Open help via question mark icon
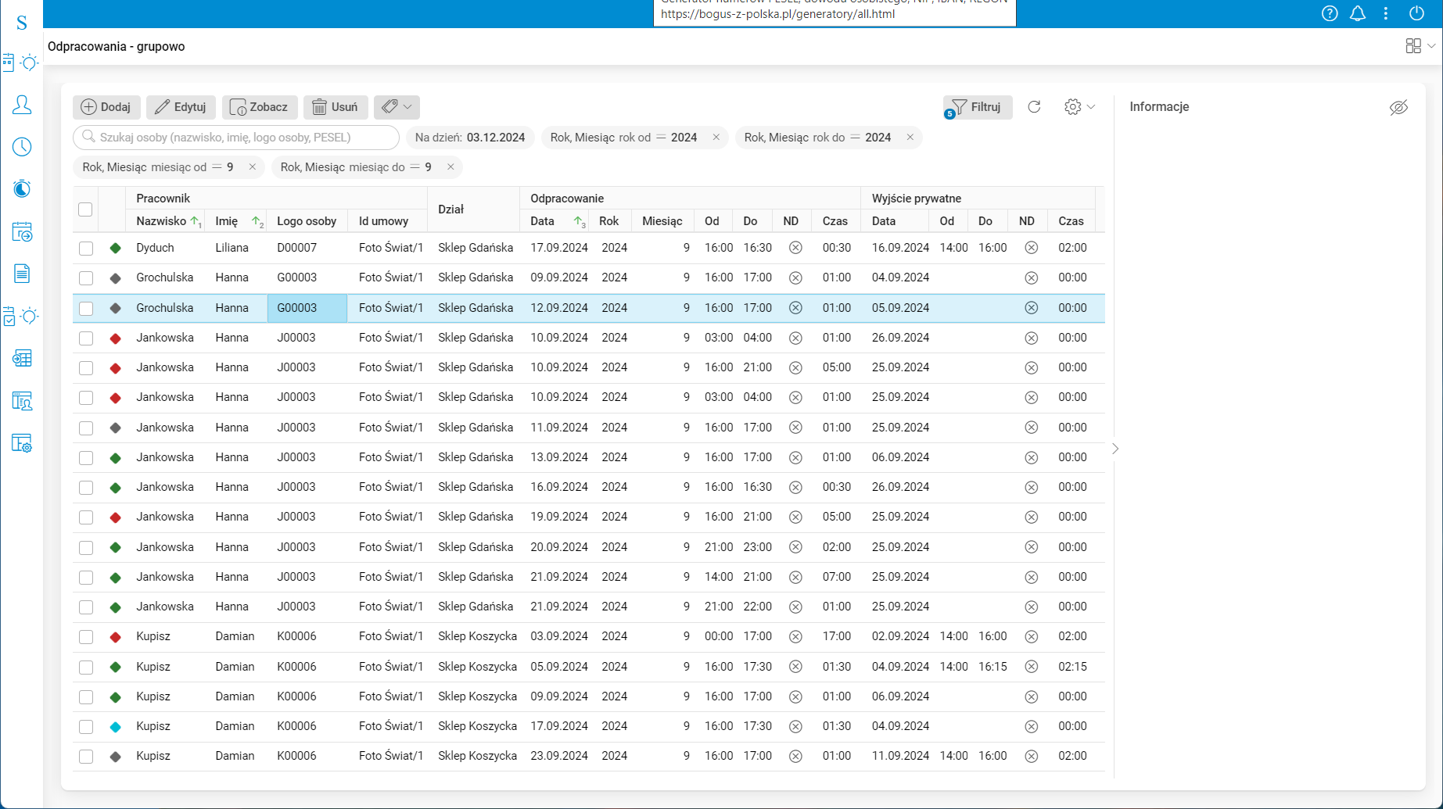This screenshot has height=809, width=1443. tap(1330, 13)
